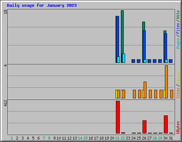Select the cyan Pages bar for day 21
The image size is (182, 142).
click(118, 60)
